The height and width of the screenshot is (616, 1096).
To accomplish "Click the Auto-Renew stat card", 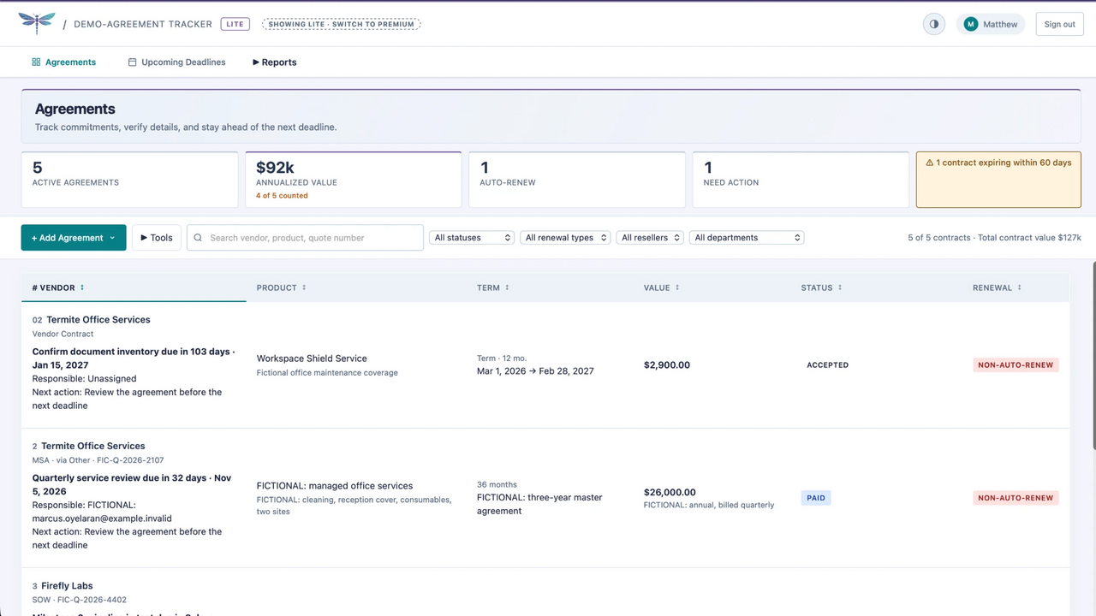I will (577, 180).
